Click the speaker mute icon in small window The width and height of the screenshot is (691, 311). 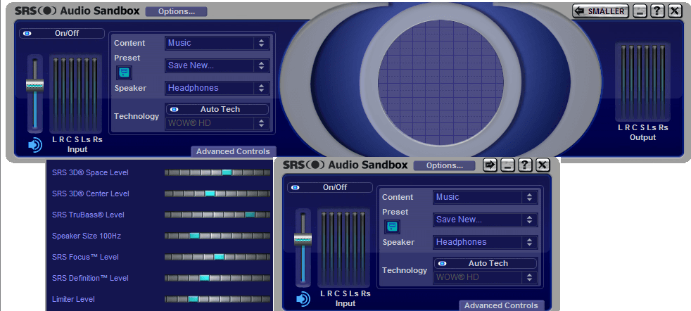point(303,299)
